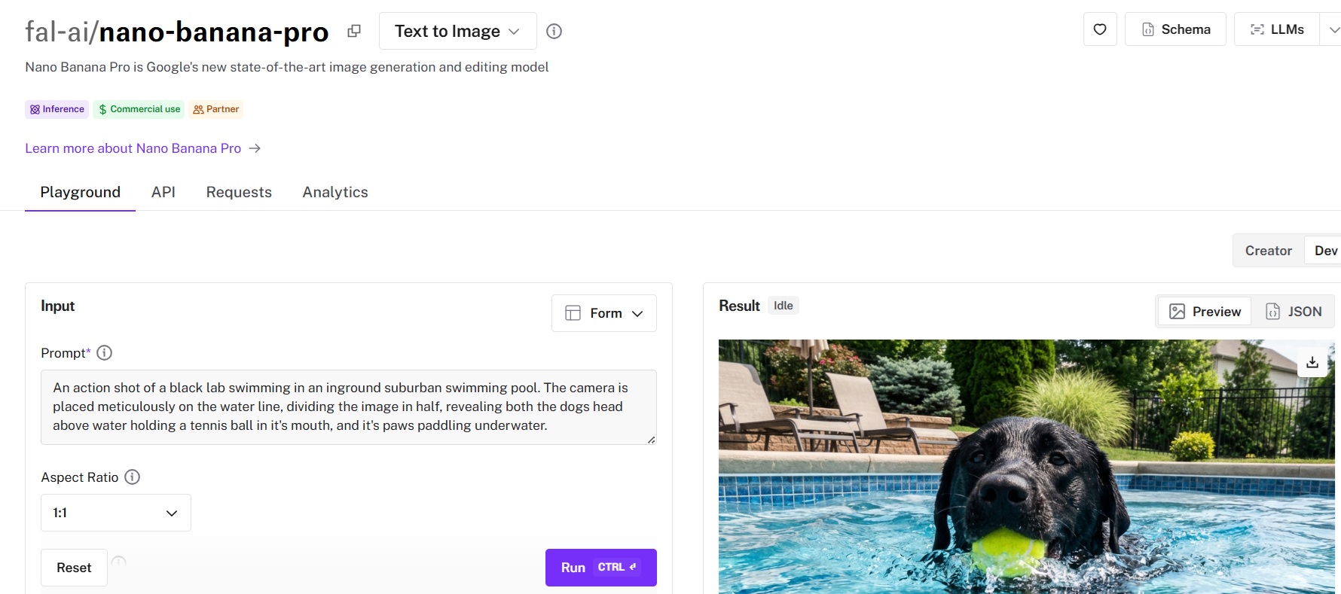This screenshot has width=1341, height=594.
Task: Download the generated image
Action: pyautogui.click(x=1312, y=362)
